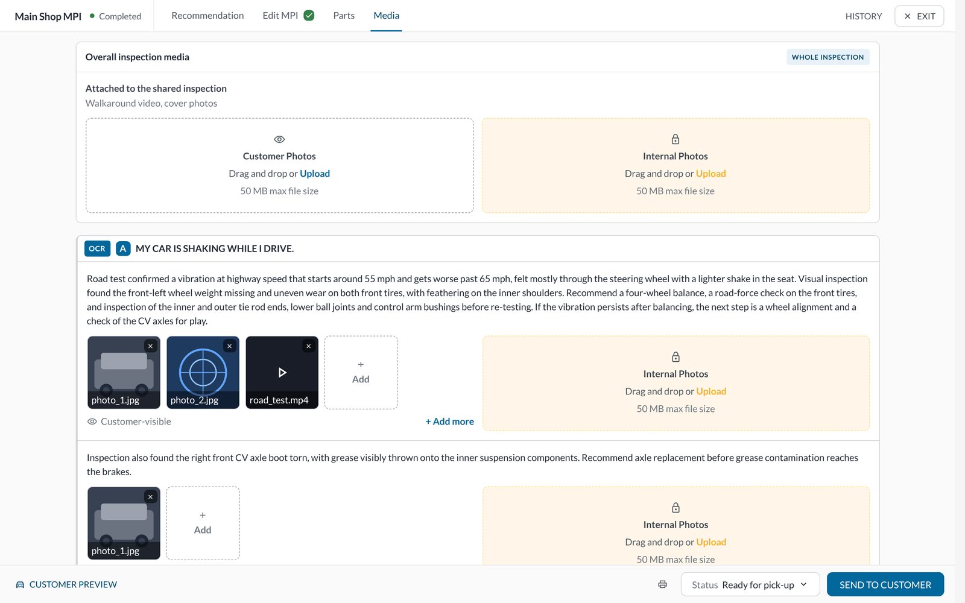965x603 pixels.
Task: Upload customer photos to overall inspection
Action: click(x=315, y=174)
